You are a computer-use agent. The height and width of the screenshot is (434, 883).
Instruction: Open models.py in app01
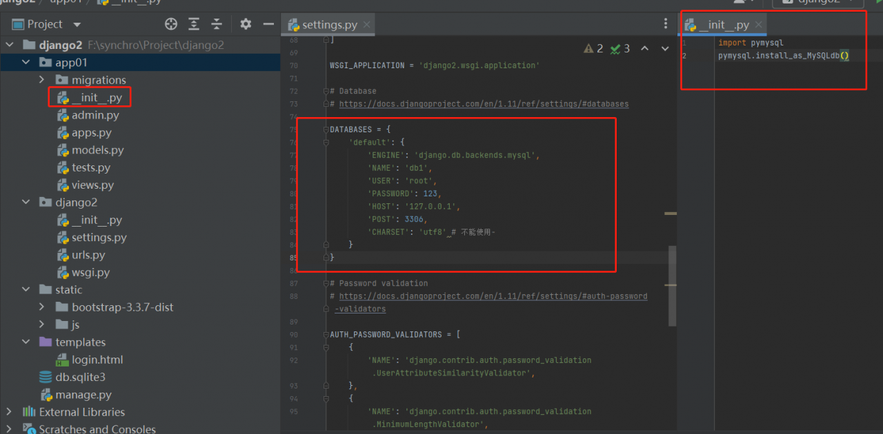[x=97, y=150]
